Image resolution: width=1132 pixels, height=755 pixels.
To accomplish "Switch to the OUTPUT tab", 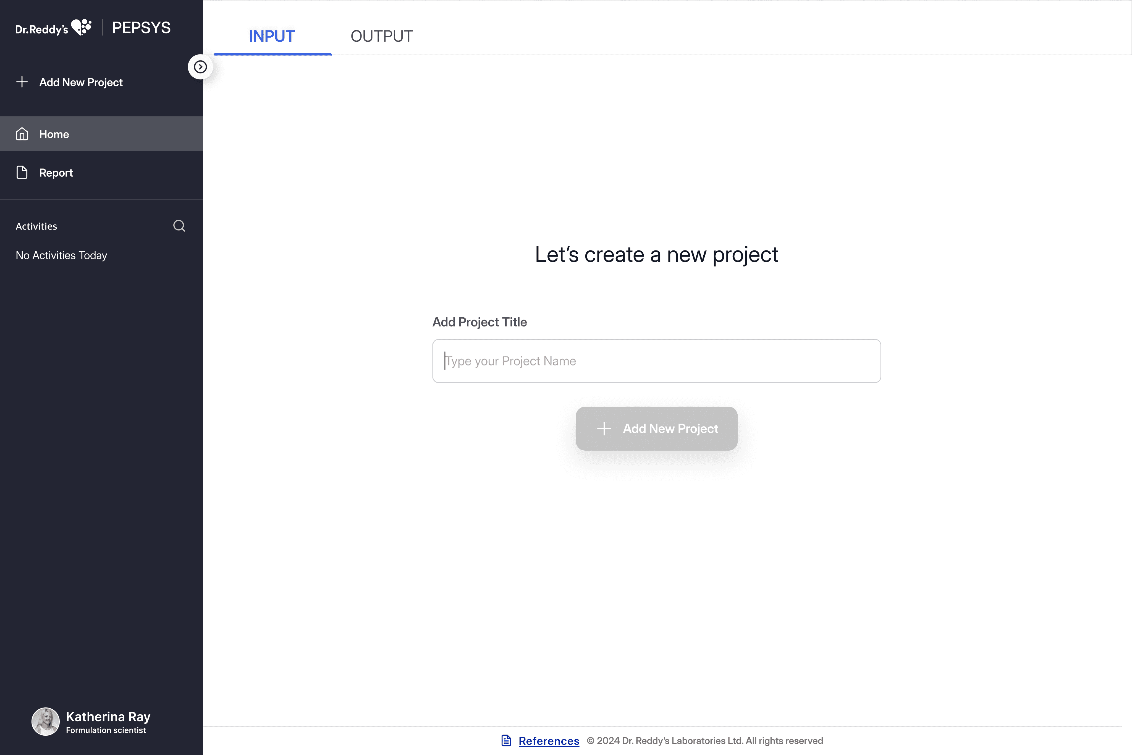I will [382, 36].
